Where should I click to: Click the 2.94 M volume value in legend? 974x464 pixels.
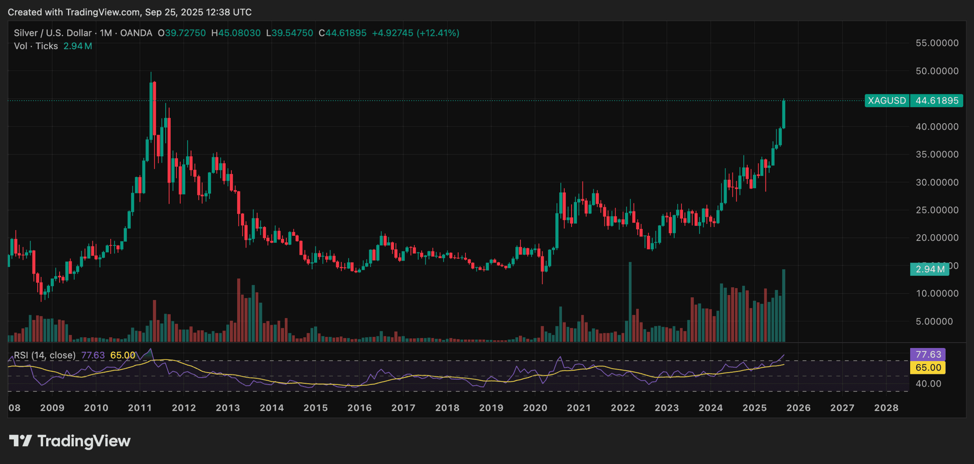[77, 46]
